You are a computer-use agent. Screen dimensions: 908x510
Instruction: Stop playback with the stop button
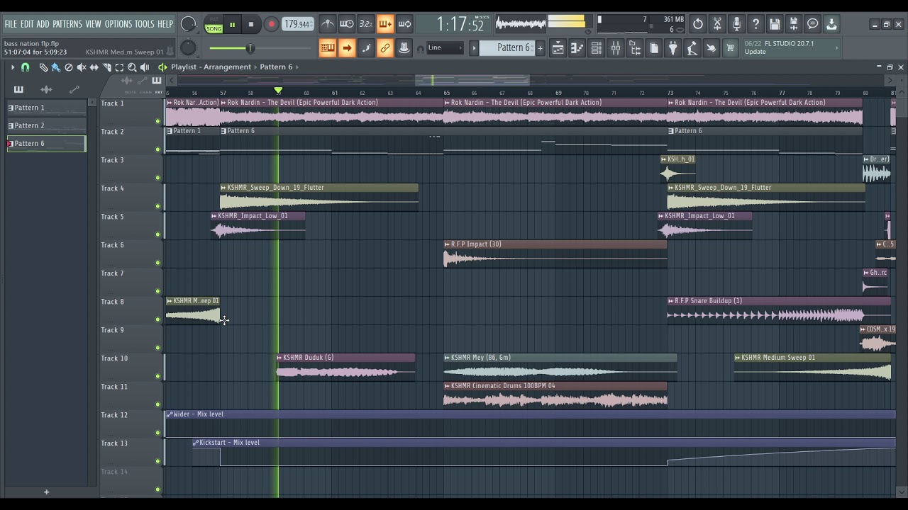[x=251, y=25]
